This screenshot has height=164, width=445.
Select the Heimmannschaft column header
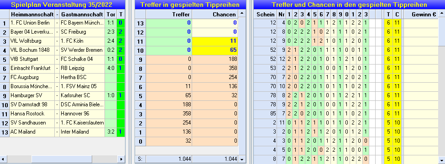[32, 15]
